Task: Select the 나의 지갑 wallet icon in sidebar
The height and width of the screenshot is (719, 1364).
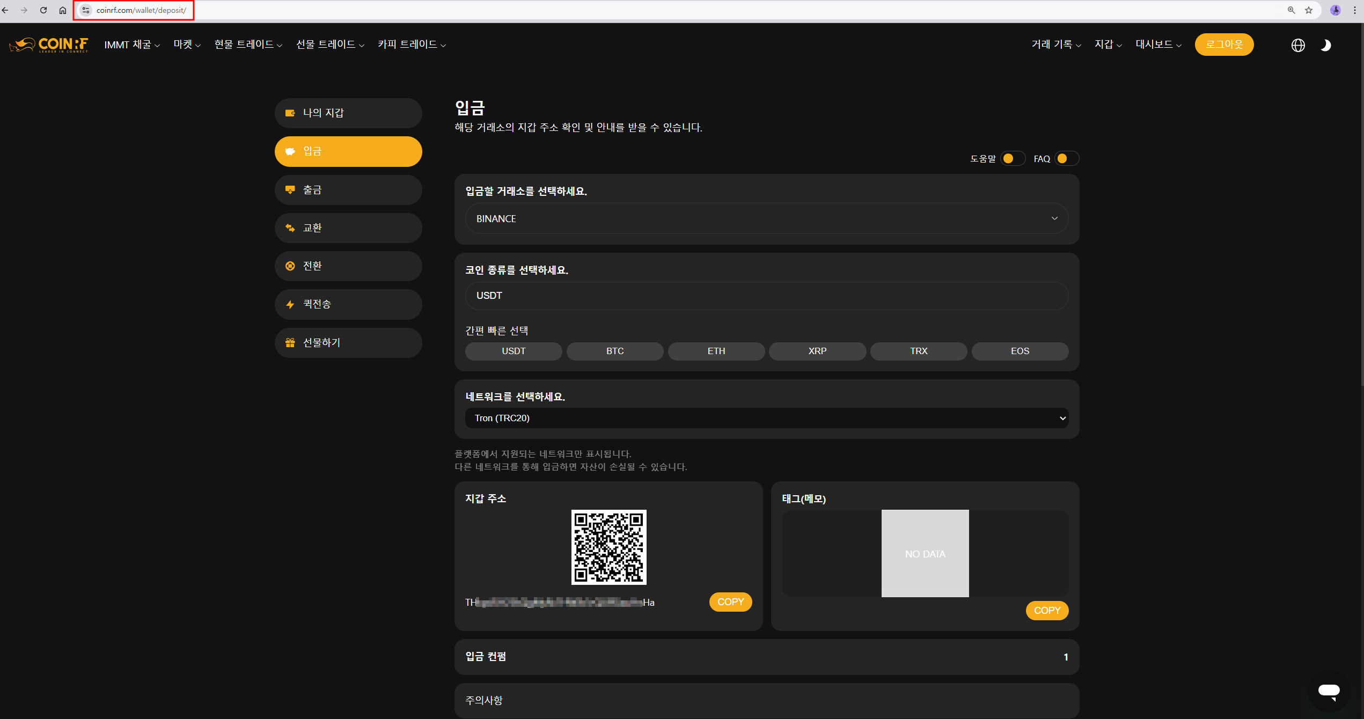Action: tap(290, 113)
